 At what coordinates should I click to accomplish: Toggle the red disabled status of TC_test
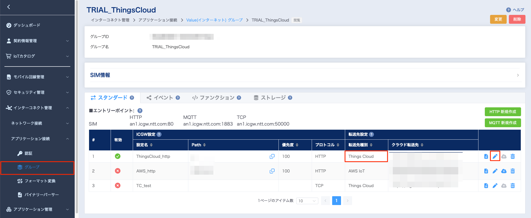[x=118, y=186]
